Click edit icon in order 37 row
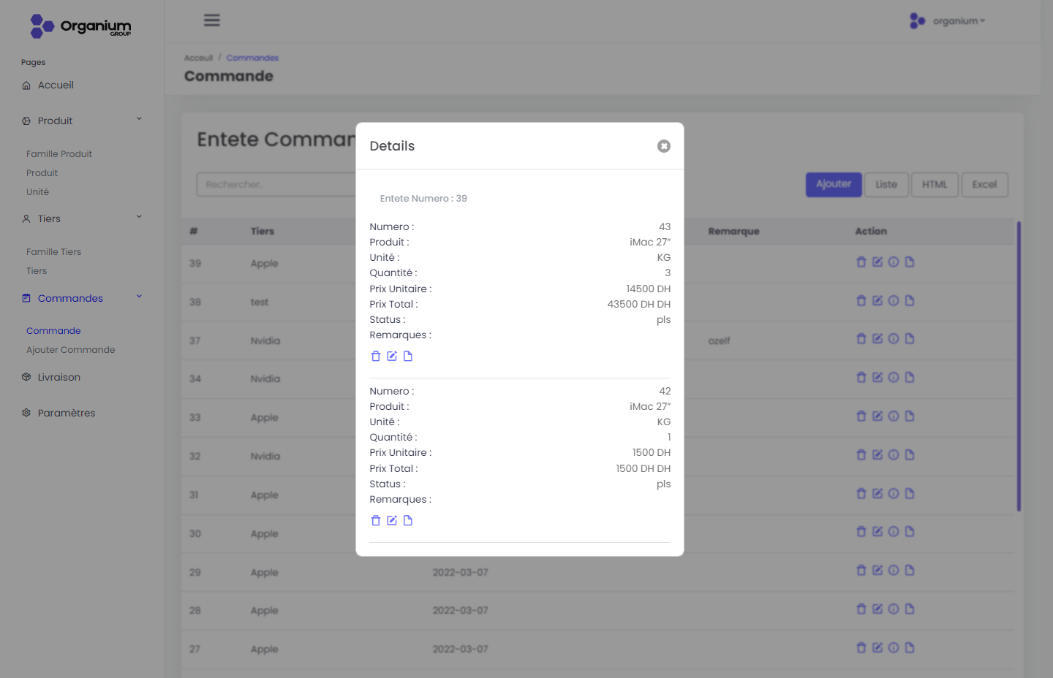The width and height of the screenshot is (1053, 678). coord(877,339)
